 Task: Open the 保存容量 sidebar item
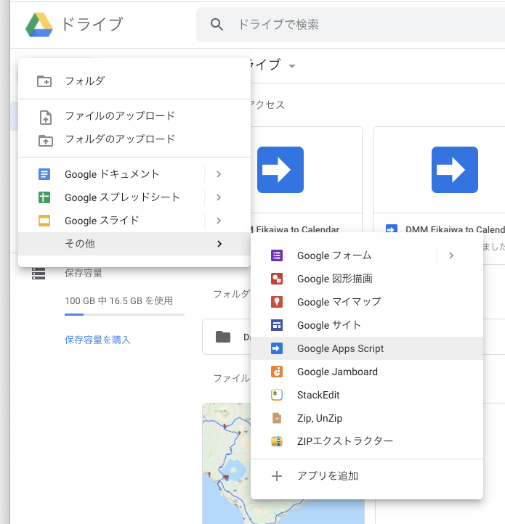pos(83,274)
